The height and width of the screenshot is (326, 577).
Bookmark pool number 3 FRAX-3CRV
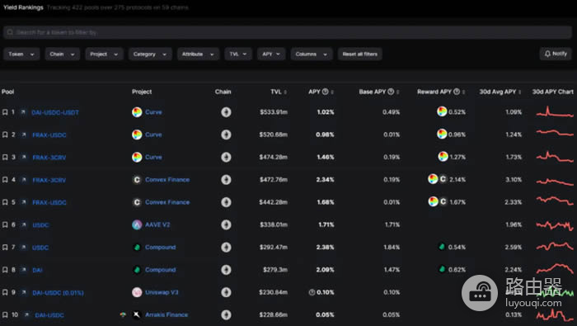[x=5, y=158]
